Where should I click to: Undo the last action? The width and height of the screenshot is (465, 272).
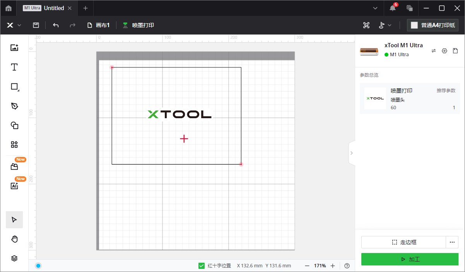point(56,25)
